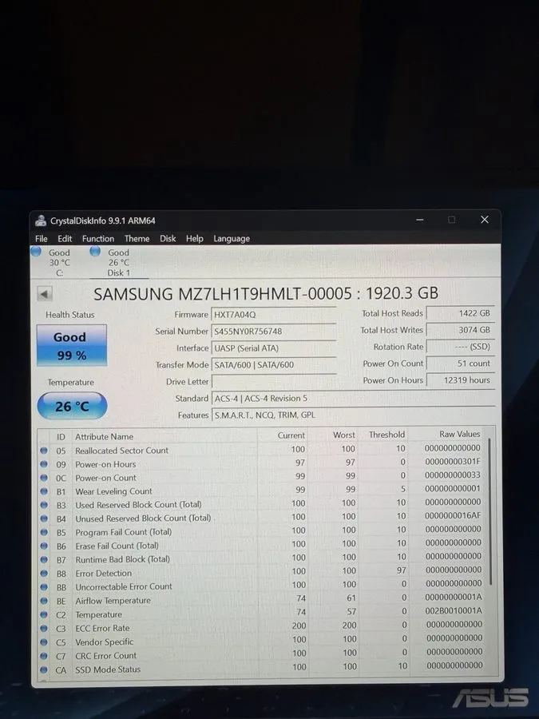Select the CRC Error Count attribute name

[x=106, y=655]
